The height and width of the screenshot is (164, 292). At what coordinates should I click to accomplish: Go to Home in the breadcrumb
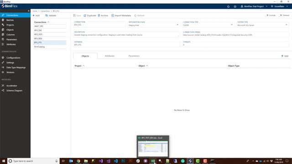pyautogui.click(x=35, y=11)
